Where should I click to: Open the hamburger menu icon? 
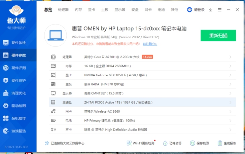219,10
